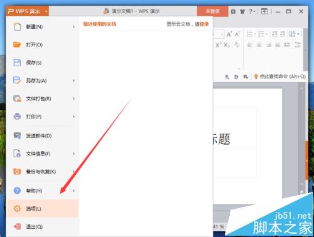Image resolution: width=314 pixels, height=237 pixels.
Task: Click the distributed alignment icon
Action: point(287,45)
